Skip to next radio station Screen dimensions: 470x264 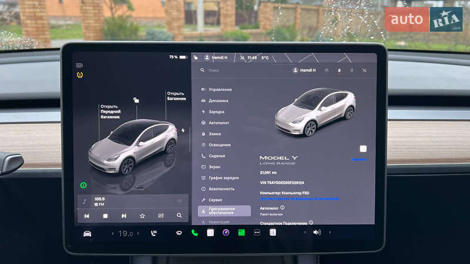click(x=124, y=216)
